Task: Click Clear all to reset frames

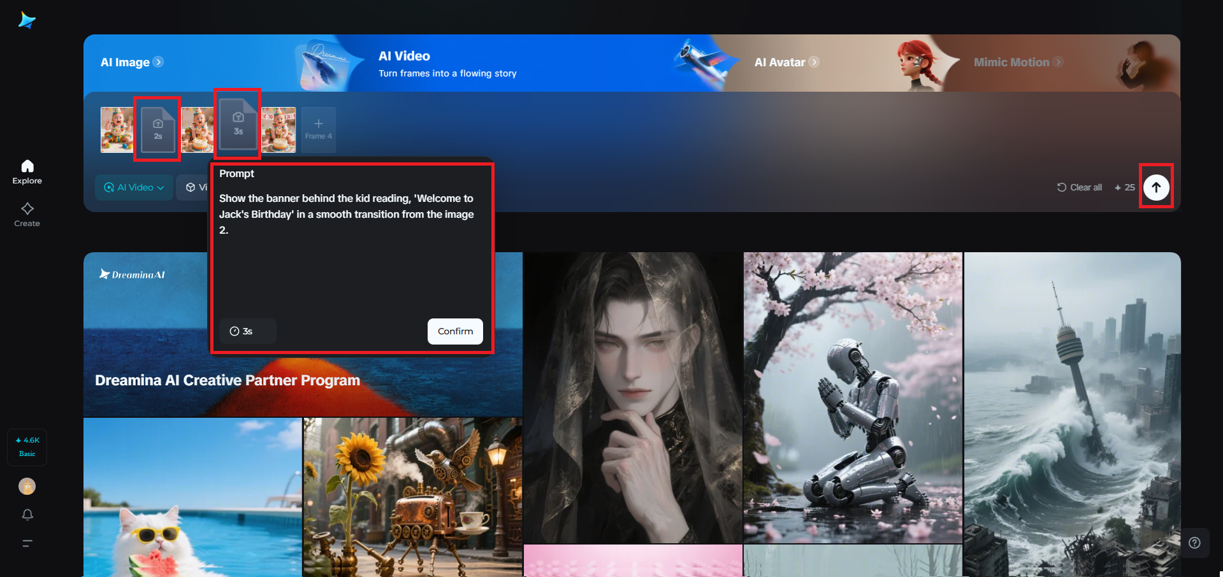Action: (1080, 187)
